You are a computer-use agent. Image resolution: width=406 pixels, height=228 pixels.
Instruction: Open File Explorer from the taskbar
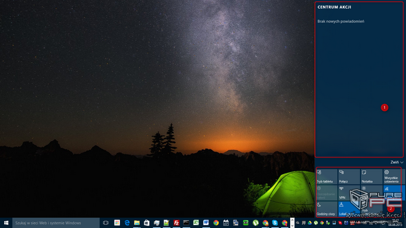(137, 223)
